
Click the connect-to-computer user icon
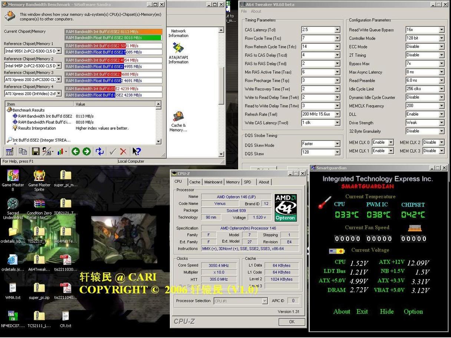point(47,151)
